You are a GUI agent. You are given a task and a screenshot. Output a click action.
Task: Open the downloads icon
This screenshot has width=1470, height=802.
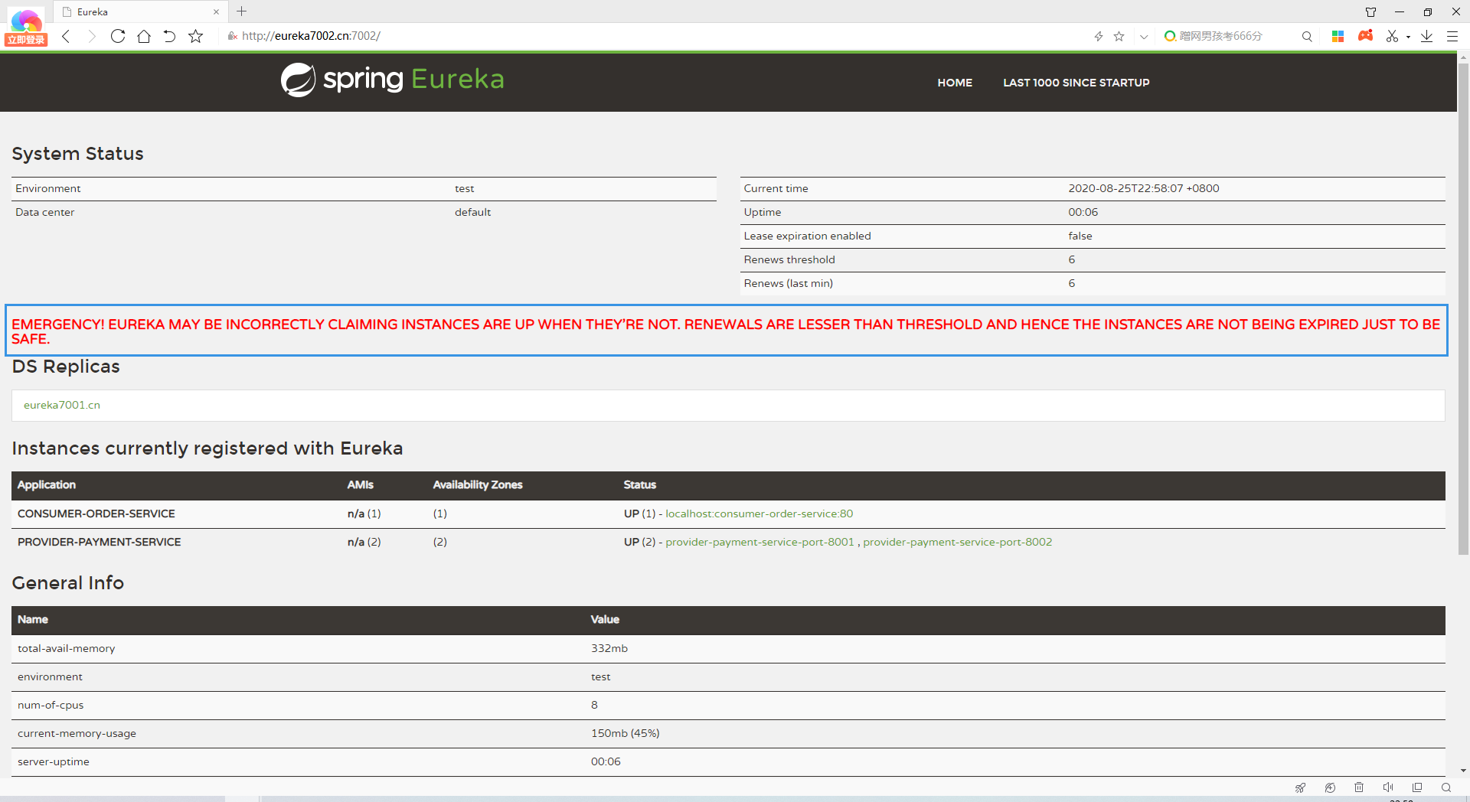1427,36
